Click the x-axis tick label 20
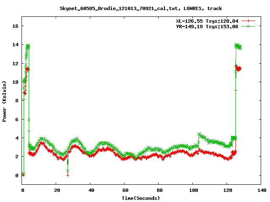 point(57,190)
